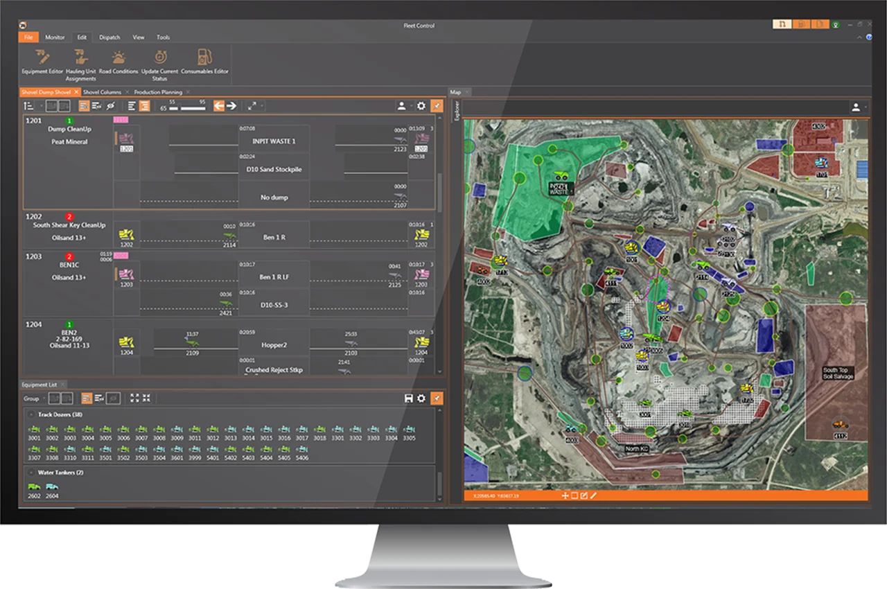Click the save icon in Equipment List
887x589 pixels.
point(409,398)
